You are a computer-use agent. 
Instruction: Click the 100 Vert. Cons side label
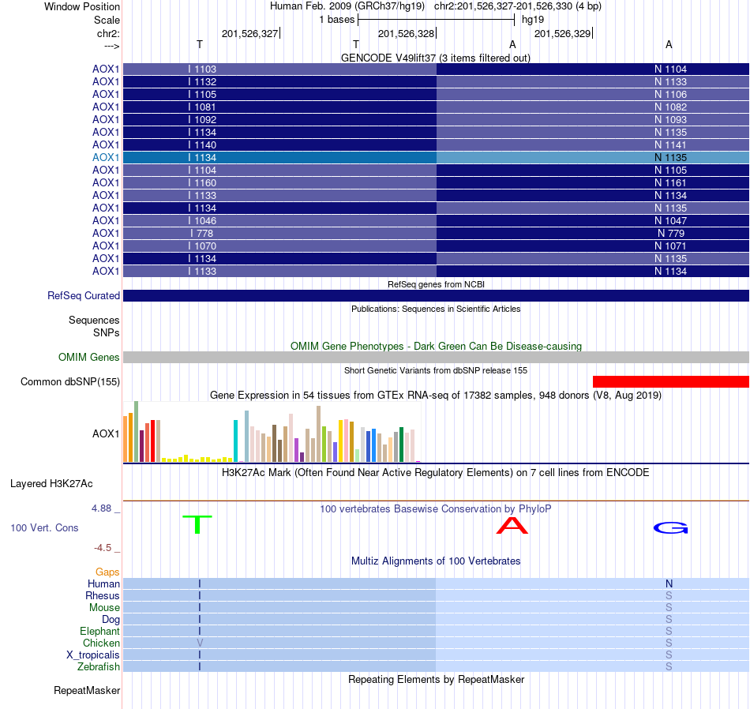(x=44, y=527)
